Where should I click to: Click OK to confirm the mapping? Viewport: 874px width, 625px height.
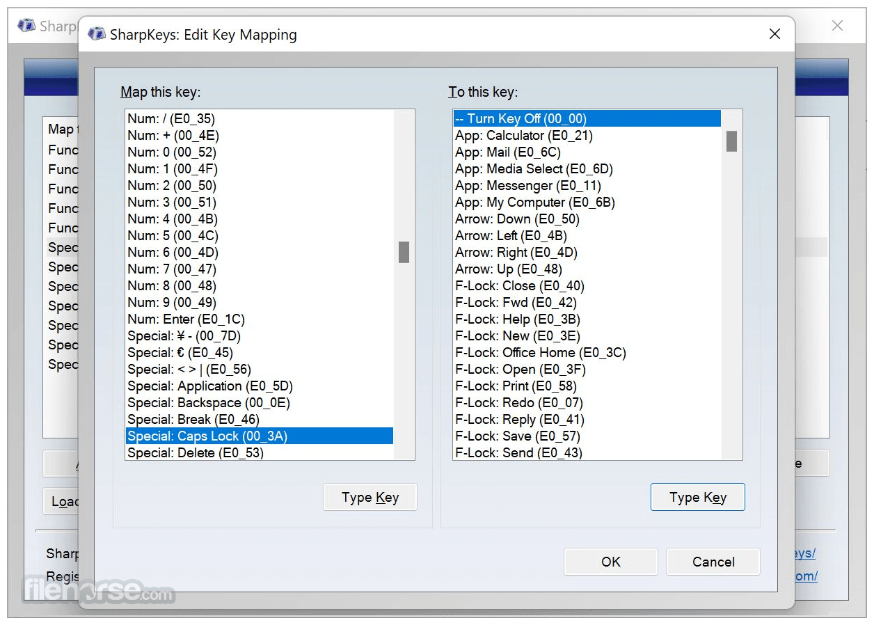click(x=610, y=562)
